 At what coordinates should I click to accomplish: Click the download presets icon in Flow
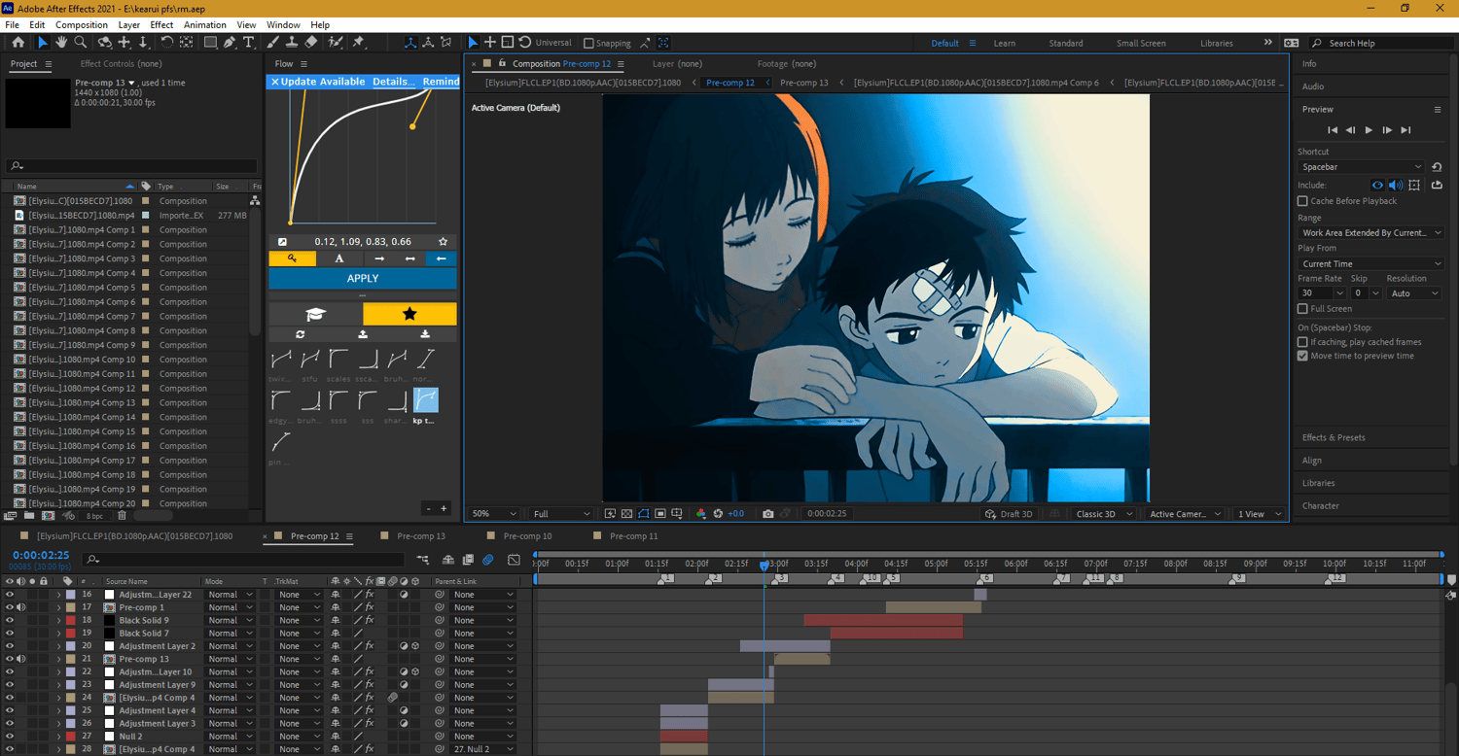tap(426, 334)
